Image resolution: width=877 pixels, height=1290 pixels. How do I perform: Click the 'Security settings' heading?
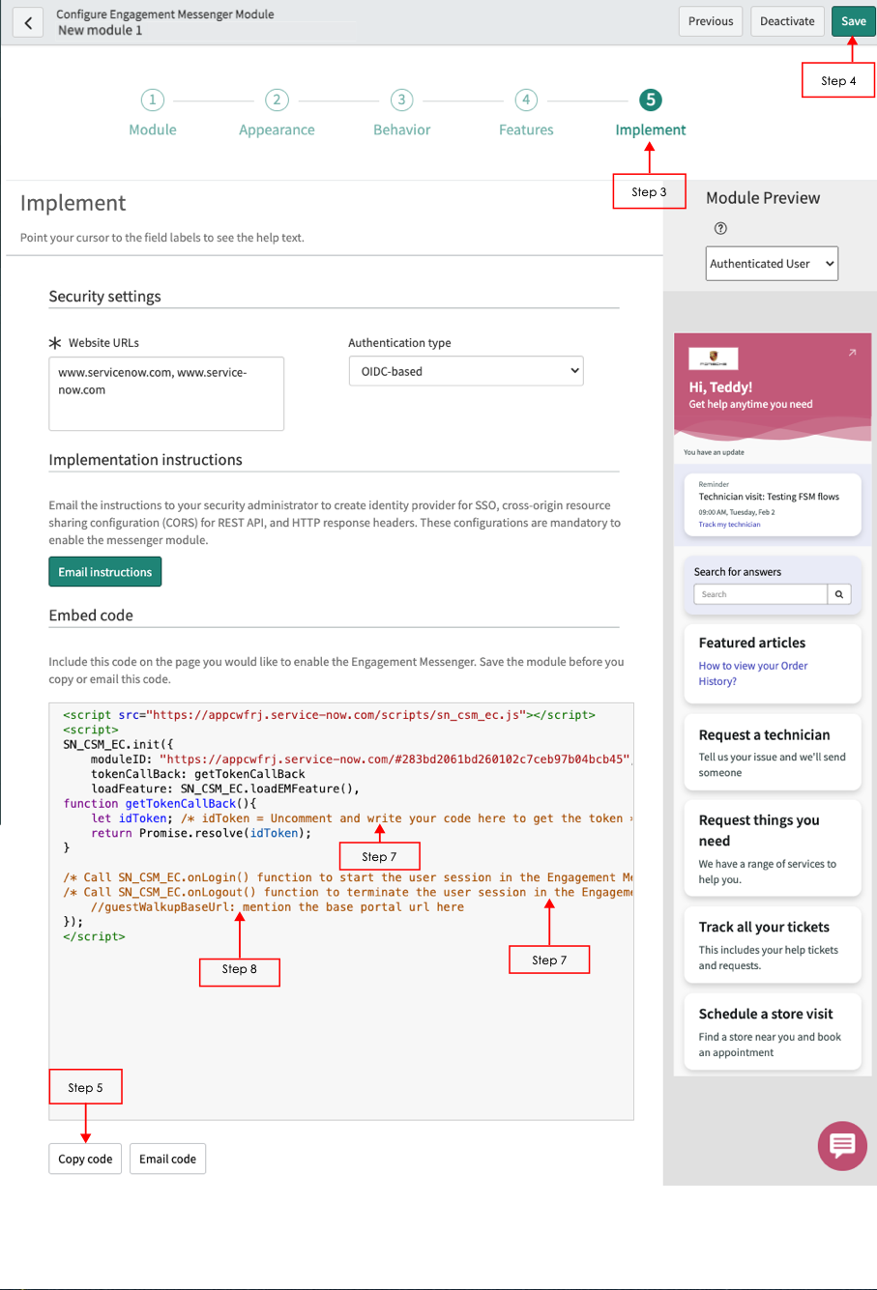pyautogui.click(x=105, y=297)
